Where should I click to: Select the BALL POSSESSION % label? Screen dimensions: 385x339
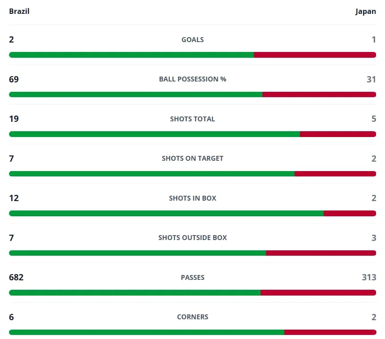coord(192,79)
